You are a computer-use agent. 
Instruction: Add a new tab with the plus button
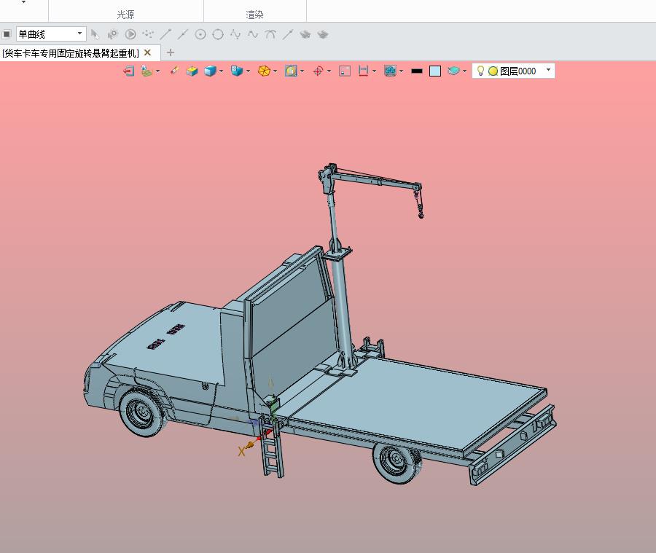171,52
